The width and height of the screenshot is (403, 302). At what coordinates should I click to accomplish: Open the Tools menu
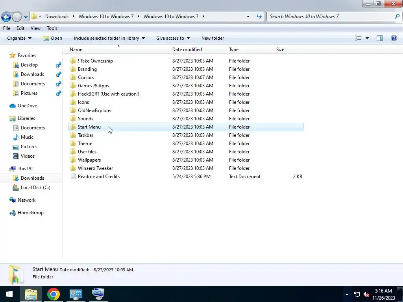(52, 28)
